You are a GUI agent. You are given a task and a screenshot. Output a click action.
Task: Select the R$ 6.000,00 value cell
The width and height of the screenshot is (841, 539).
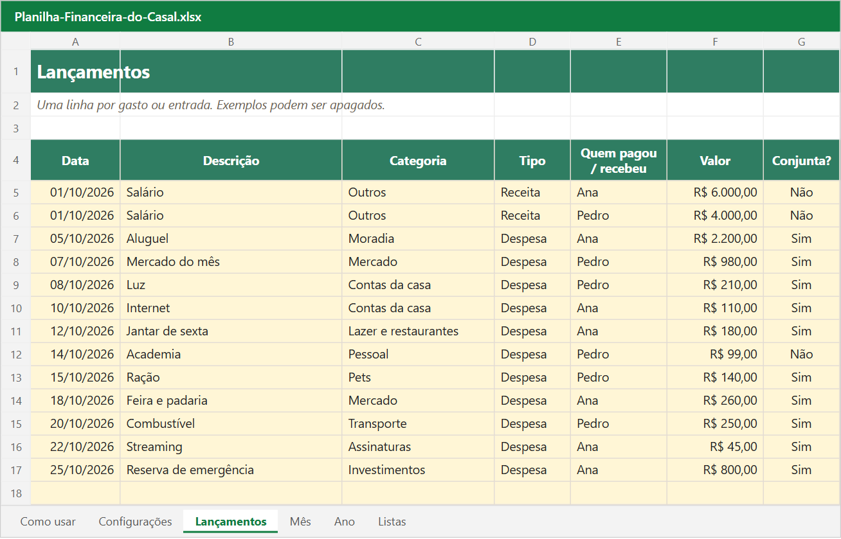point(715,193)
